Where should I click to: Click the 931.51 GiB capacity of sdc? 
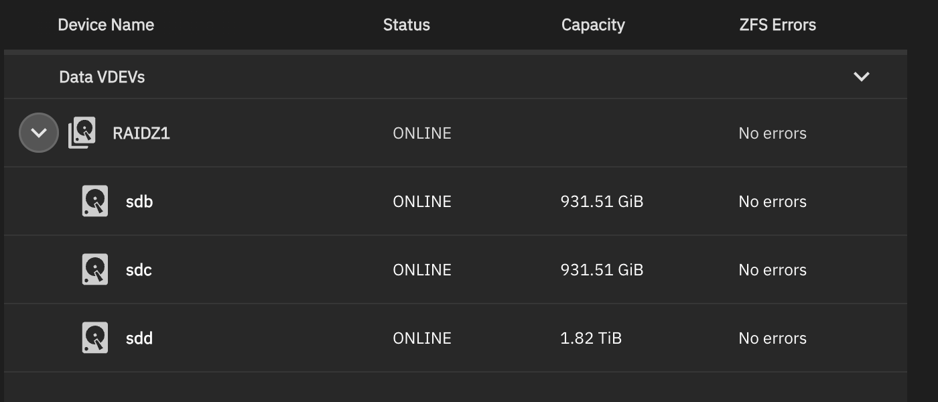pos(602,270)
